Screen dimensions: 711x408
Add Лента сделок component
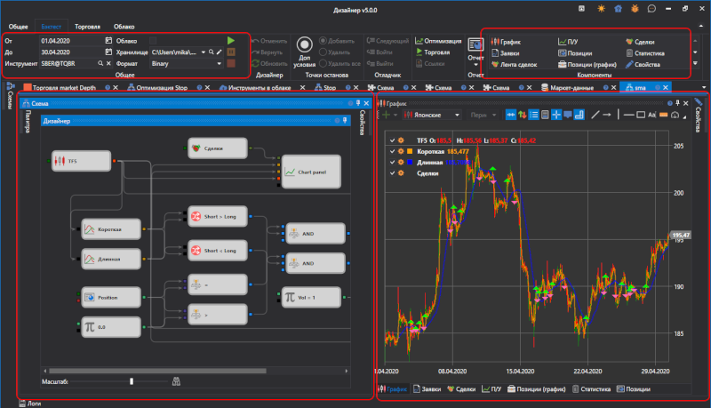tap(515, 64)
